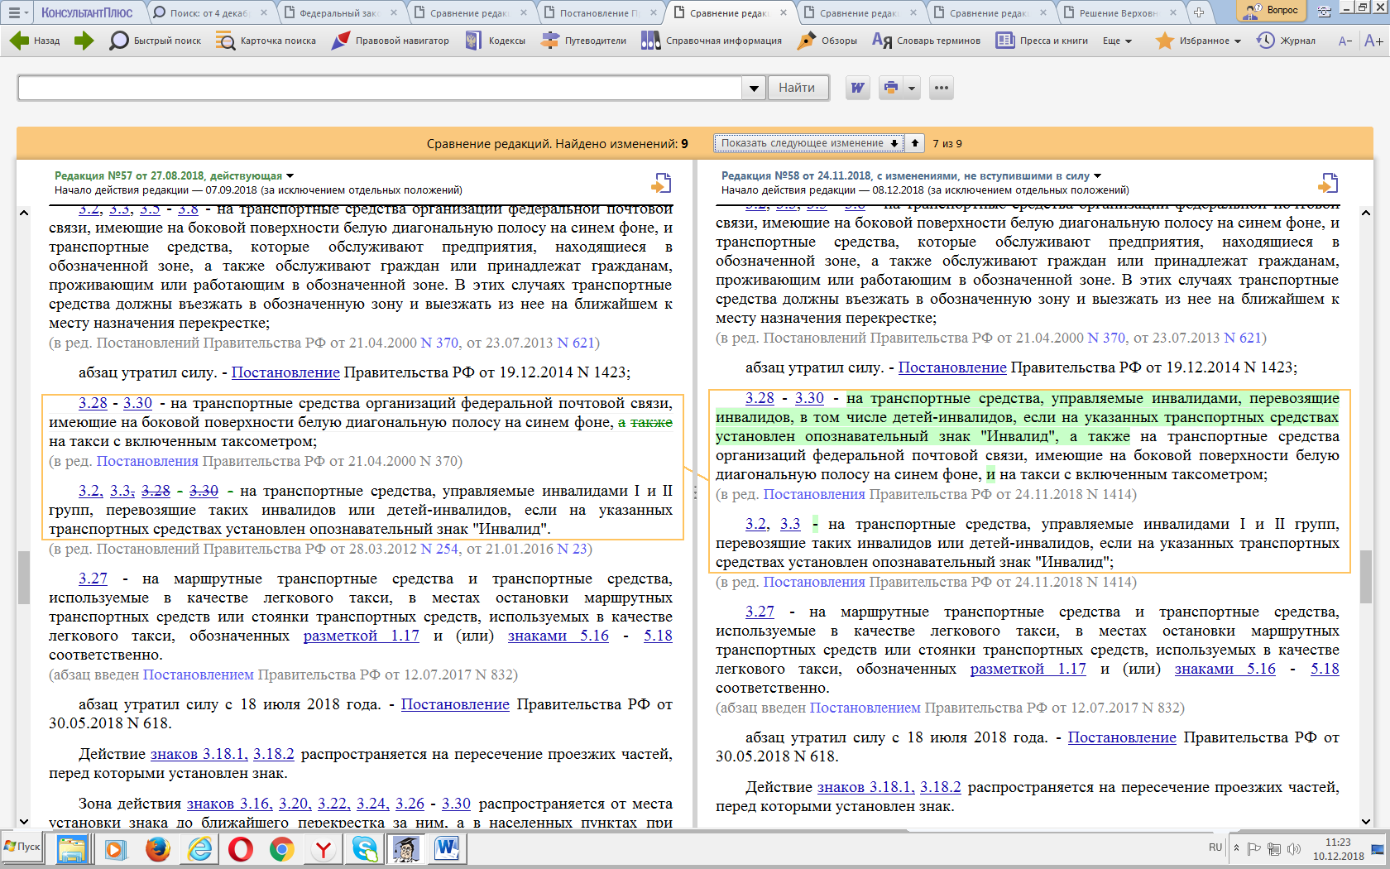Export document to Word icon
The height and width of the screenshot is (869, 1390).
coord(858,88)
